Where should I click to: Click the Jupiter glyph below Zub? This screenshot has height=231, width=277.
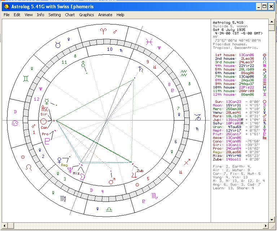tap(134, 175)
